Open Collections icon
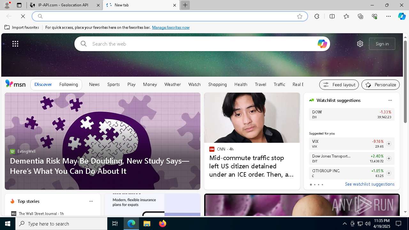This screenshot has height=230, width=409. tap(360, 16)
